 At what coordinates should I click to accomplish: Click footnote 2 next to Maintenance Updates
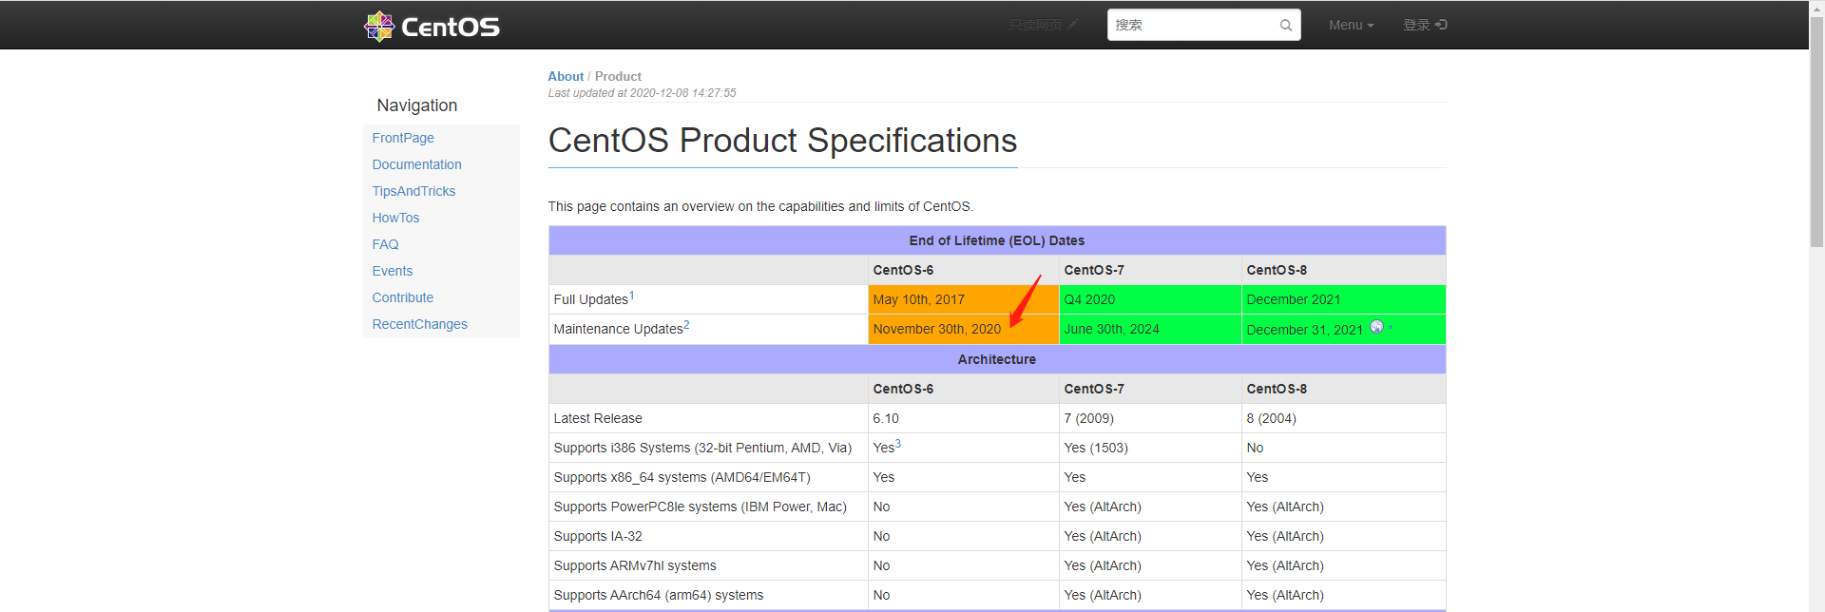686,325
